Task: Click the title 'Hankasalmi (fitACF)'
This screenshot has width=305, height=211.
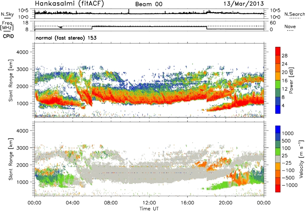Action: (69, 3)
